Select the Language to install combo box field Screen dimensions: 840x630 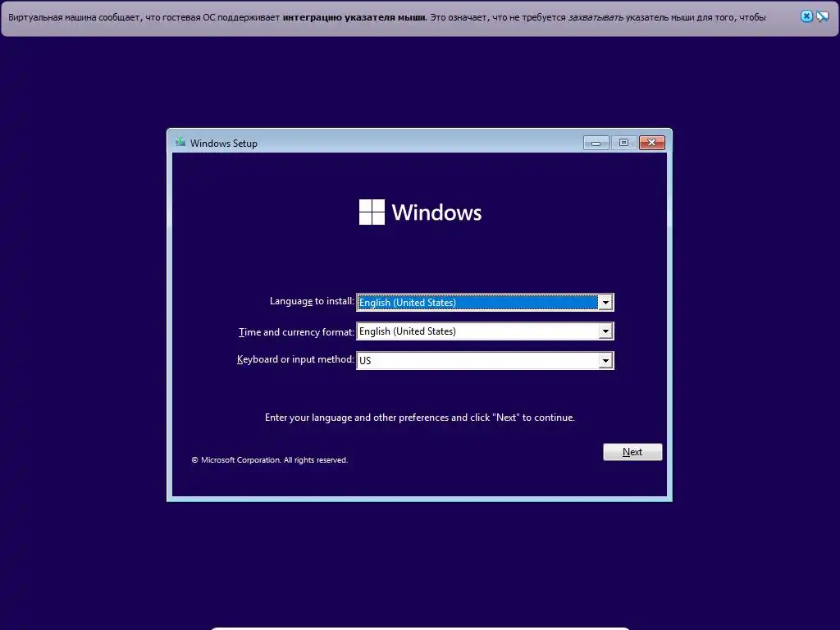click(485, 303)
